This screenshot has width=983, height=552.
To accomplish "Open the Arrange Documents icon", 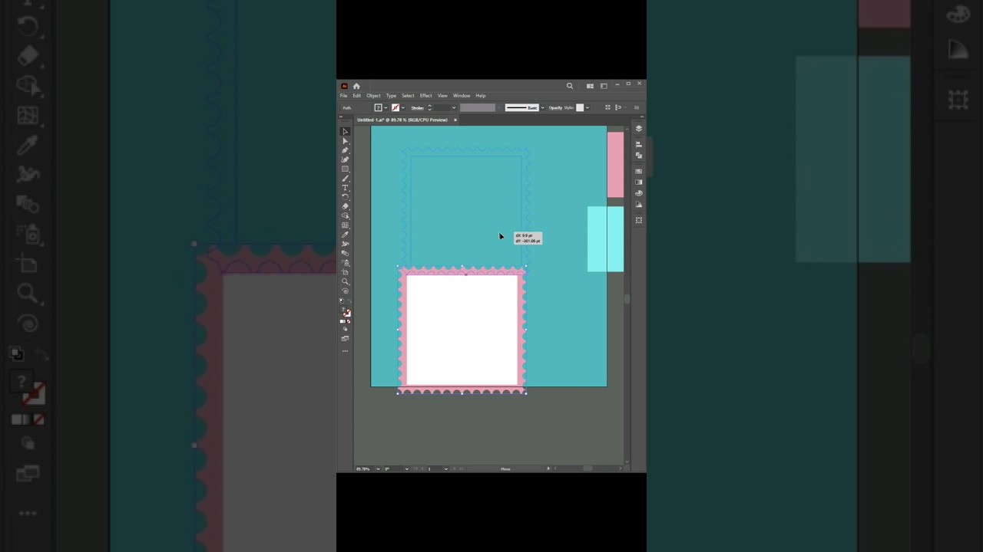I will (x=590, y=86).
